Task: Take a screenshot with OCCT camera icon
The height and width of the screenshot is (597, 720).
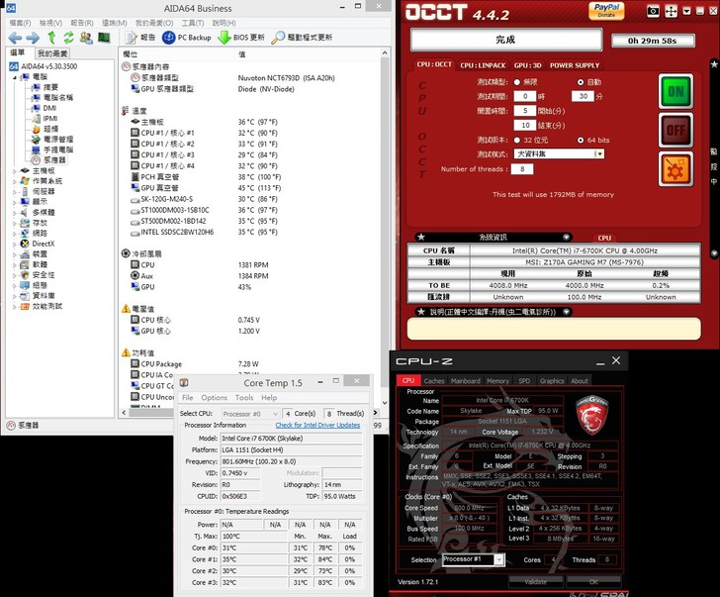Action: coord(653,11)
